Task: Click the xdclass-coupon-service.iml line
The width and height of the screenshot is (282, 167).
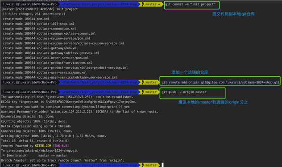Action: (x=63, y=43)
